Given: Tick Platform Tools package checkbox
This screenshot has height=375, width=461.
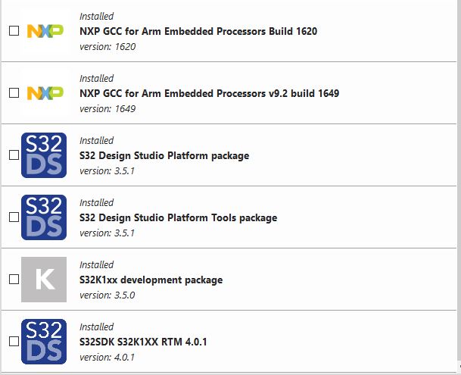Looking at the screenshot, I should pos(14,217).
